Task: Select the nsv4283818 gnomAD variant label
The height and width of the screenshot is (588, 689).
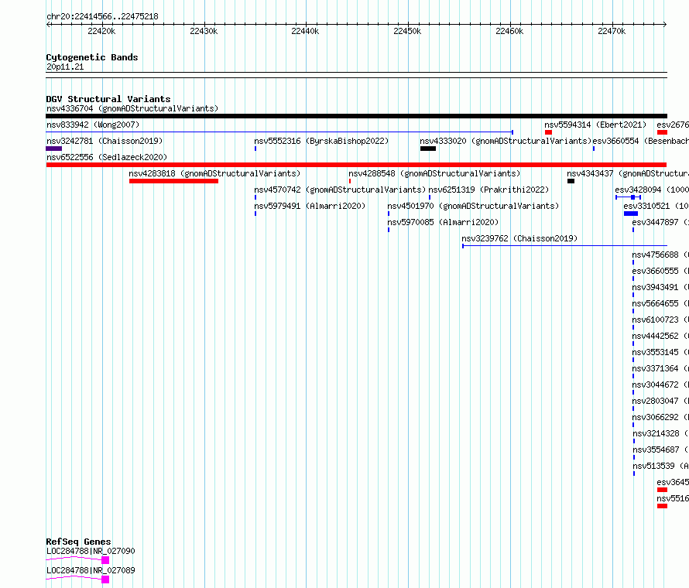Action: 215,173
